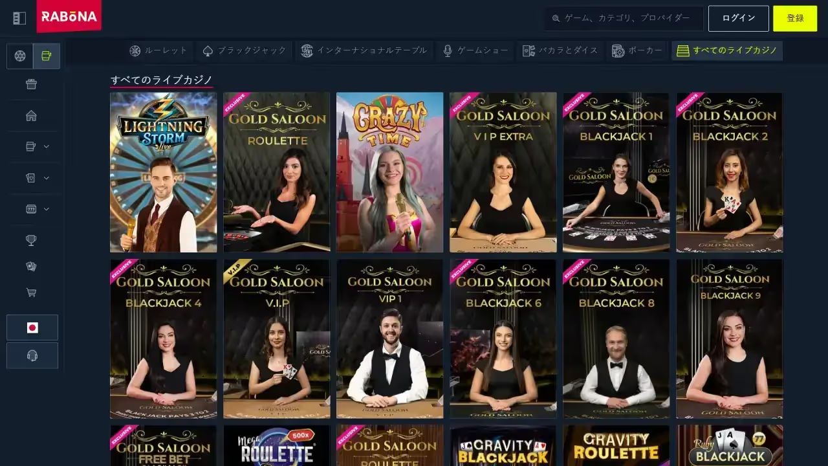Change language via Japan flag
Image resolution: width=828 pixels, height=466 pixels.
[x=32, y=327]
